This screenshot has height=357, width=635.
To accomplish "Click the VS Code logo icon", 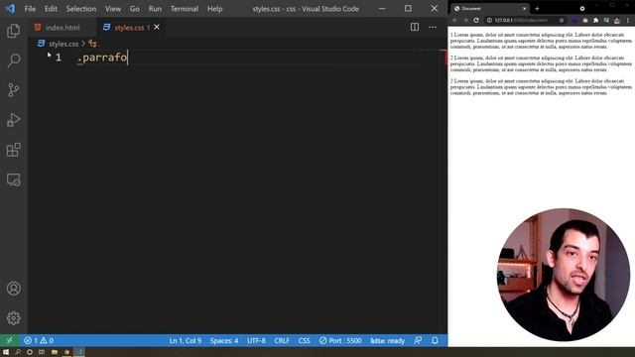I will [x=10, y=9].
